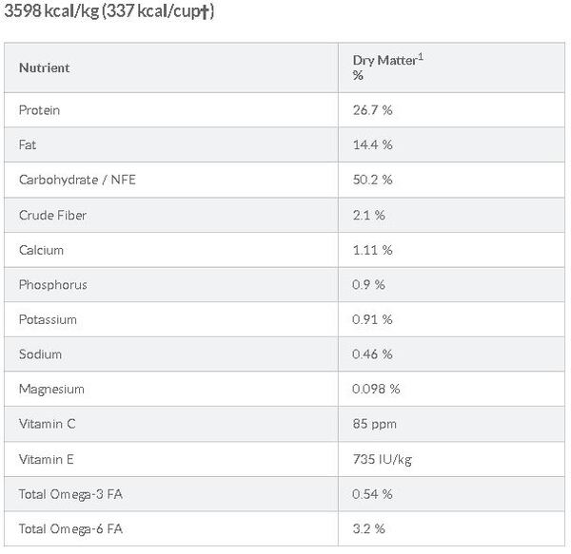Click the Dry Matter % column header
Screen dimensions: 571x554
pyautogui.click(x=388, y=67)
